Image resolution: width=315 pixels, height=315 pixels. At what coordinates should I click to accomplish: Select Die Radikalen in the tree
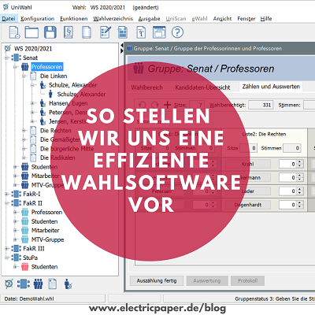click(57, 157)
